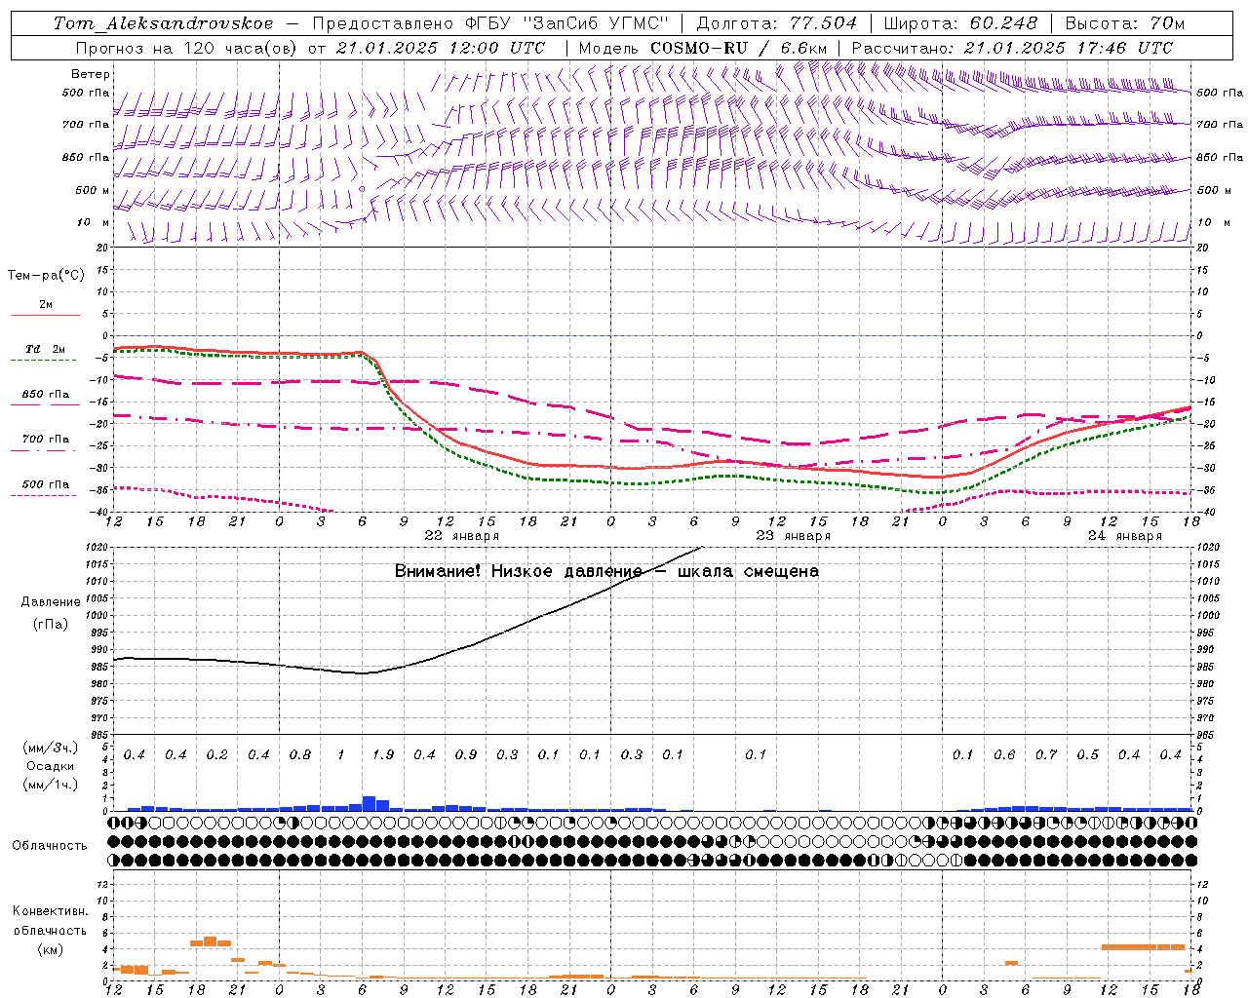Viewport: 1248px width, 998px height.
Task: Click the elevation label Высота: 70м
Action: coord(1125,23)
